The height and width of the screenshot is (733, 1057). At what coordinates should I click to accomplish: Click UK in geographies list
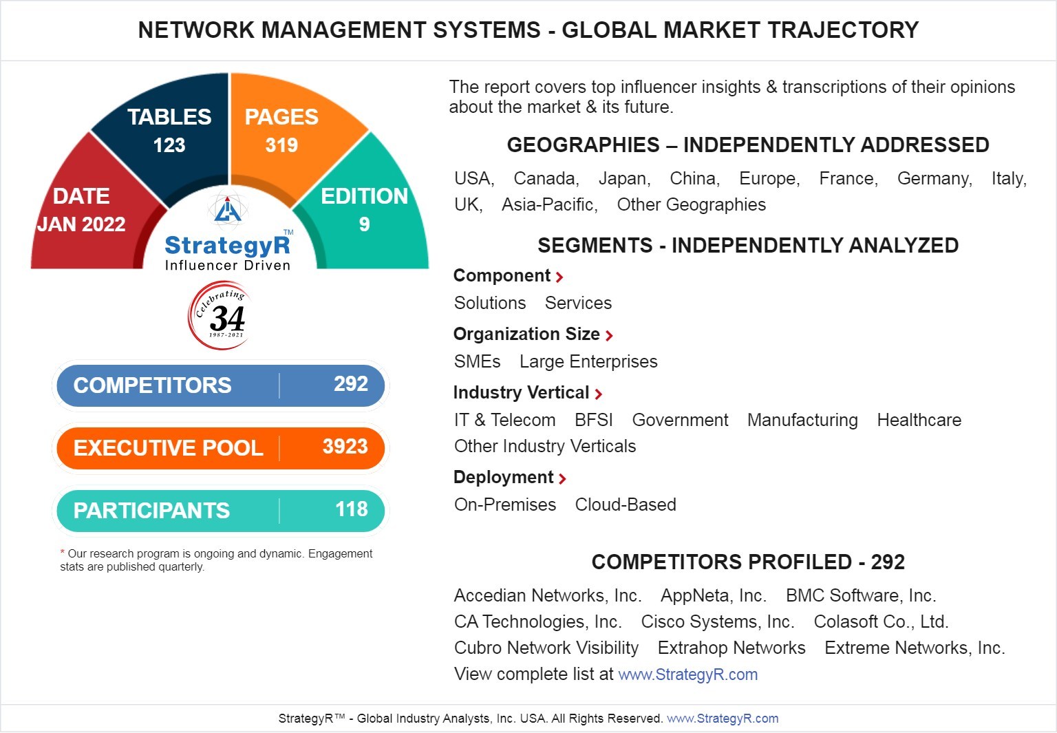468,205
